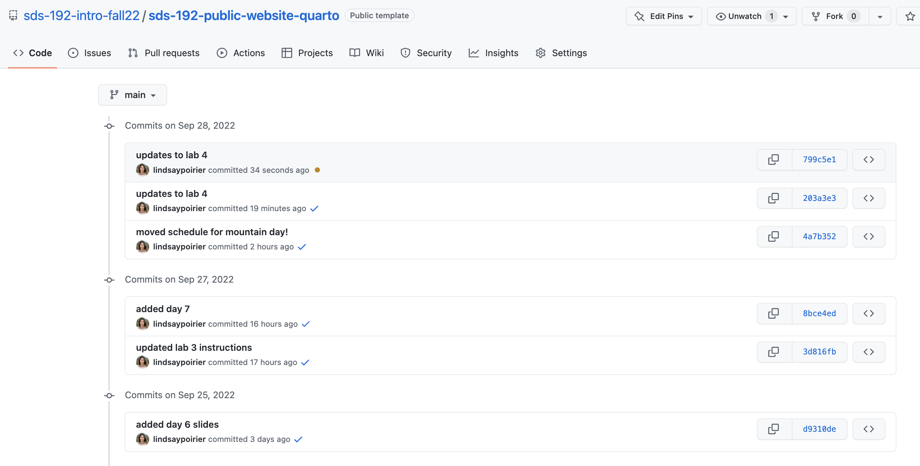Copy full SHA for commit 4a7b352

pos(774,237)
